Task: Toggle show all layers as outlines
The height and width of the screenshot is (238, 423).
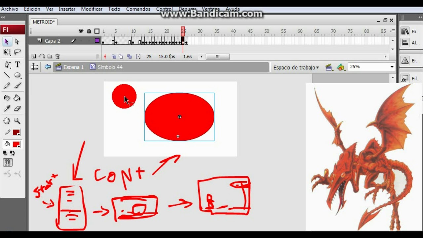Action: (97, 31)
